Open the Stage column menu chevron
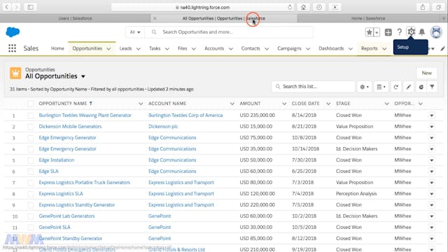 pyautogui.click(x=386, y=104)
